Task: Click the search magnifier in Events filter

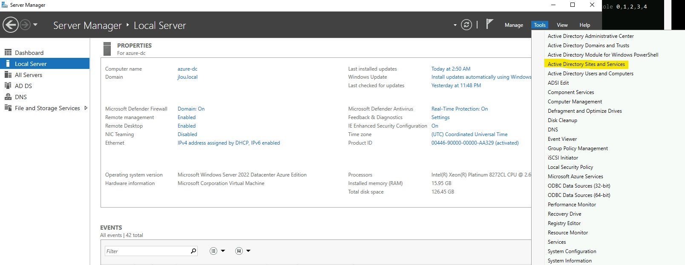Action: tap(193, 251)
